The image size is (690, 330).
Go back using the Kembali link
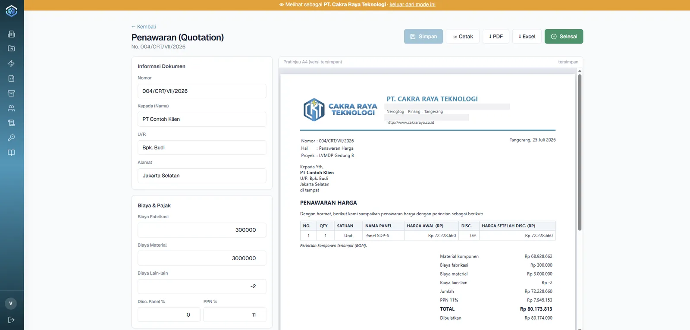[144, 27]
